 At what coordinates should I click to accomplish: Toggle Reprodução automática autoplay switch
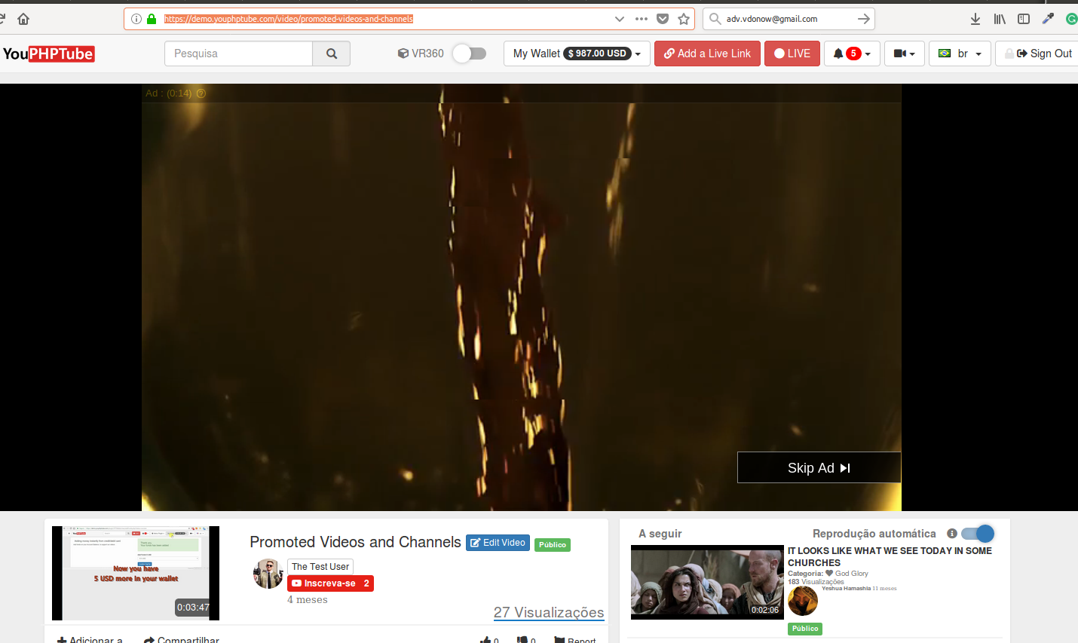978,534
